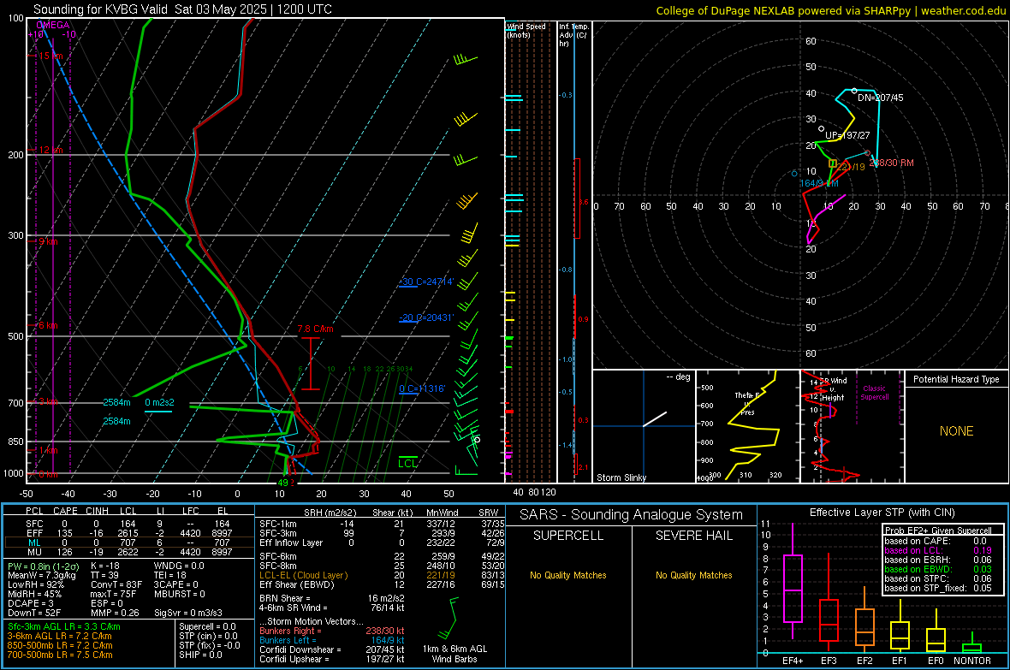Select the 'SEVERE HAIL' SARS column header
The height and width of the screenshot is (670, 1010).
tap(693, 536)
